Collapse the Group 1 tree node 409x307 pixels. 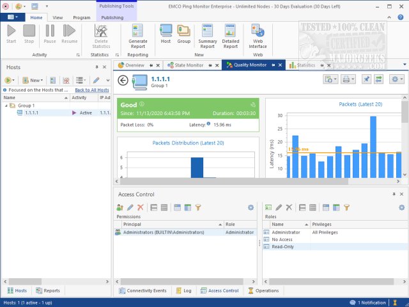click(6, 106)
